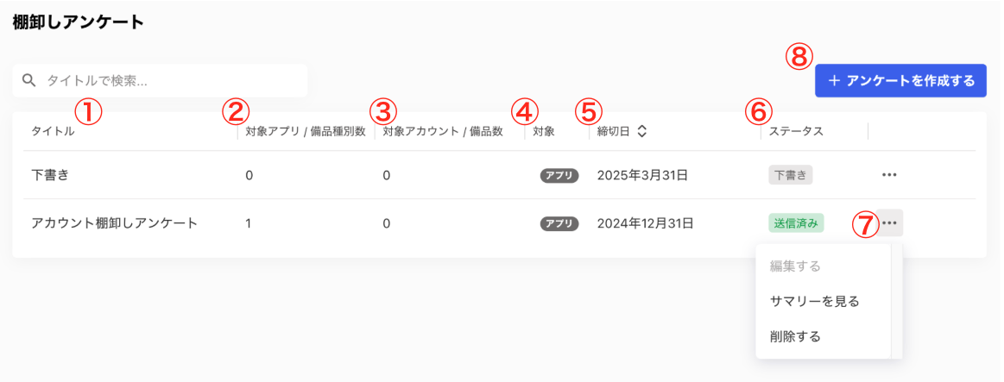Click the 対象アプリ / 備品種別数 column header

pos(306,131)
